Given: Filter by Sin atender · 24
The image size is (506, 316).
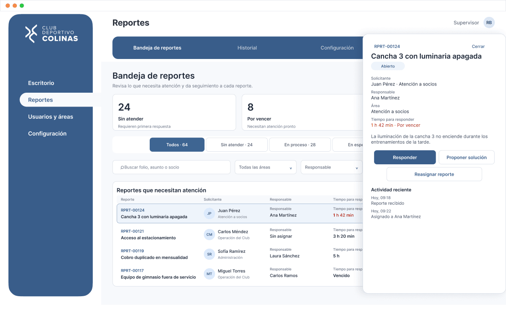Looking at the screenshot, I should coord(237,145).
